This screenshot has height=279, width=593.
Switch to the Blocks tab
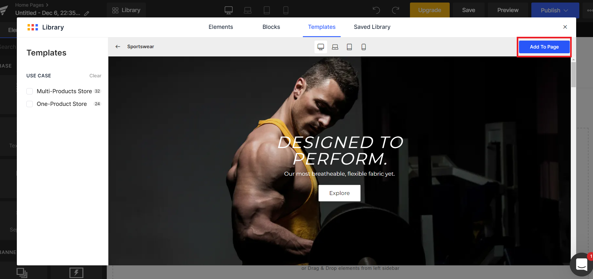click(x=271, y=27)
